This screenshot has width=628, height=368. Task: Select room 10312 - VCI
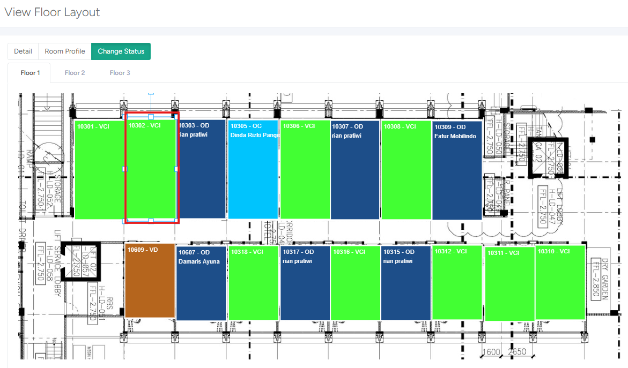[457, 282]
